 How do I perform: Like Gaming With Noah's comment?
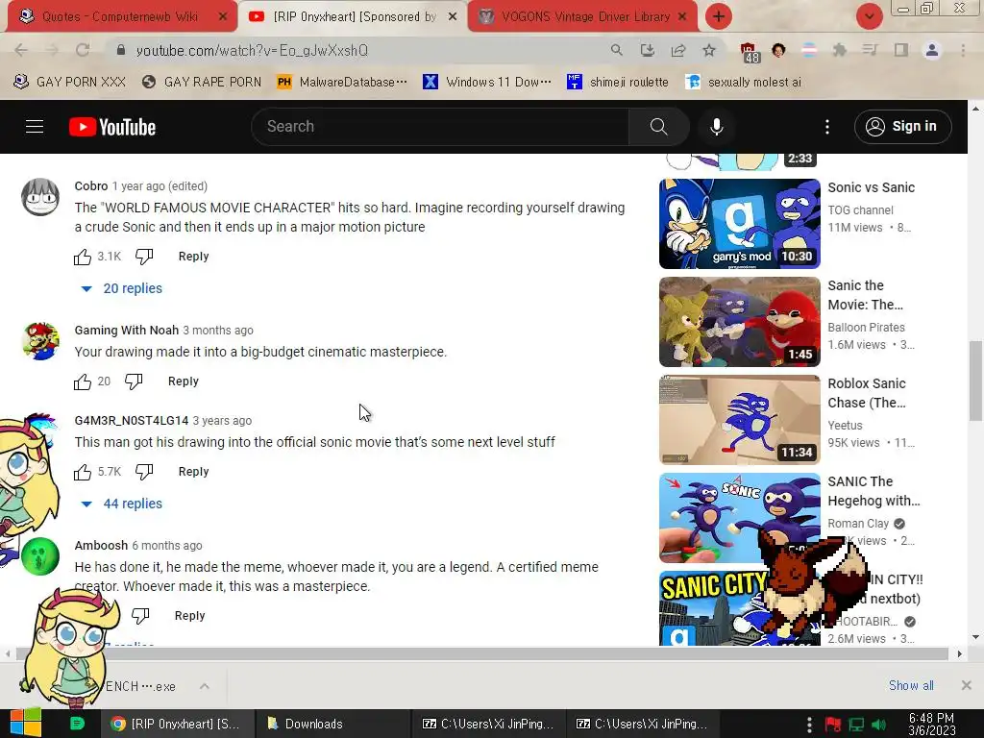tap(83, 381)
